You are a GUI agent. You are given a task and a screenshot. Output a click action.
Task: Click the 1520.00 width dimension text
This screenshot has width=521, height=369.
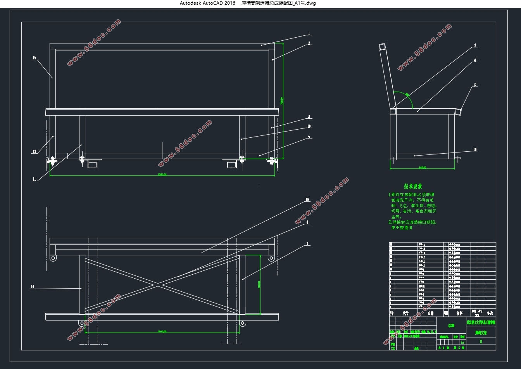[x=162, y=175]
